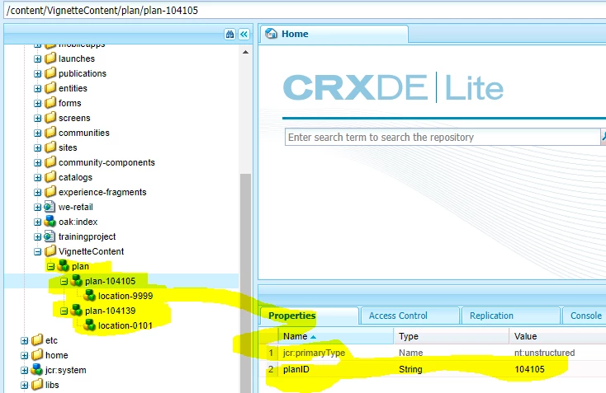Select the plan-104105 tree node
The width and height of the screenshot is (606, 393).
point(110,281)
